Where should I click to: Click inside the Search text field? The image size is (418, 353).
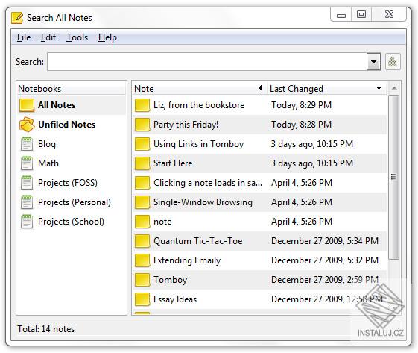207,62
